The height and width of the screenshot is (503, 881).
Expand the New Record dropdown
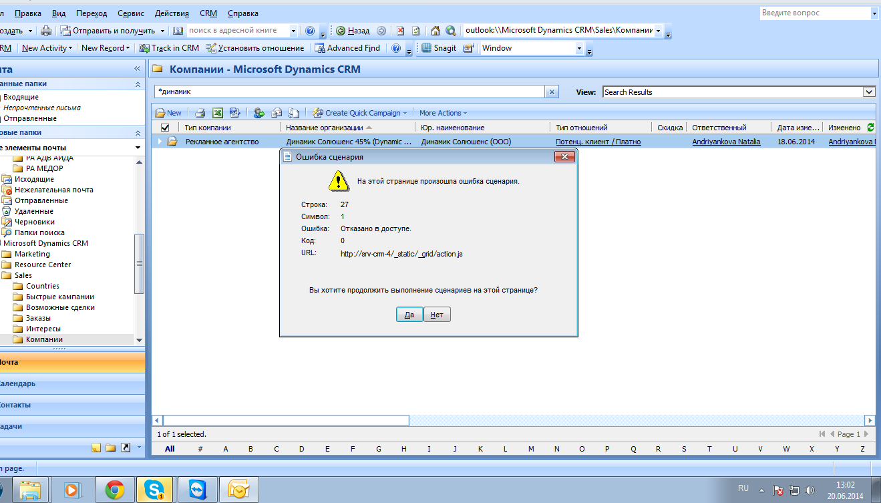tap(106, 48)
